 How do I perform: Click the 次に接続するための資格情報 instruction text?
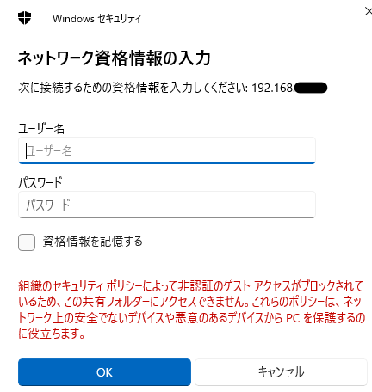point(133,88)
